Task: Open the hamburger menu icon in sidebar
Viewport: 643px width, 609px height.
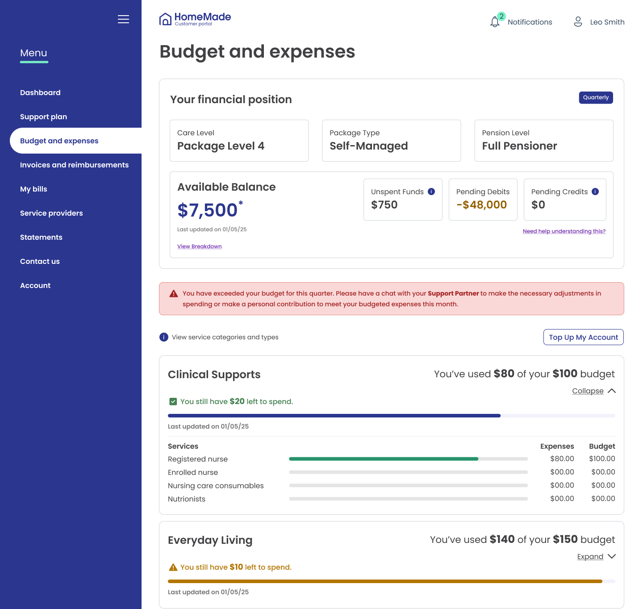Action: tap(123, 19)
